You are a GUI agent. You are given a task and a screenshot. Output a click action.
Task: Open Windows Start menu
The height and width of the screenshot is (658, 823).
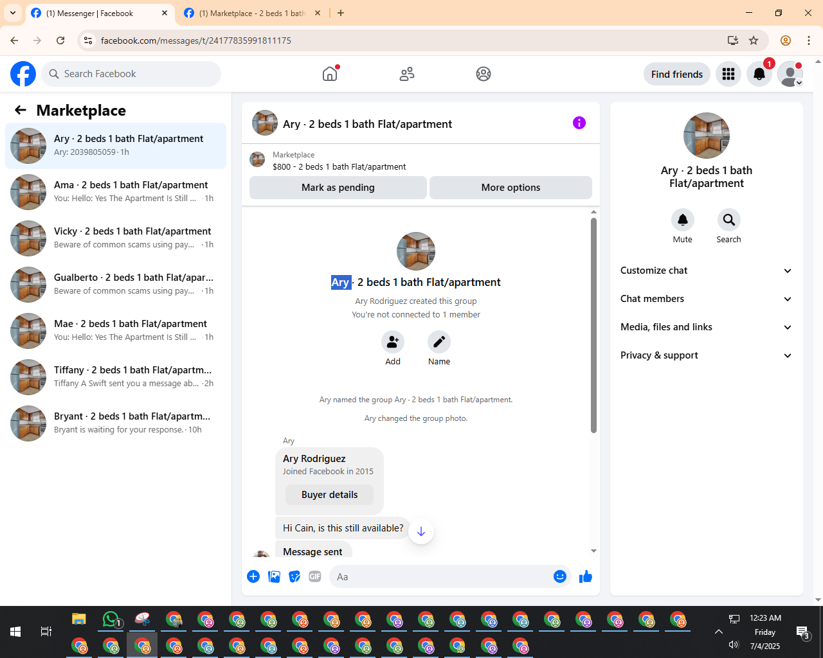(x=15, y=632)
